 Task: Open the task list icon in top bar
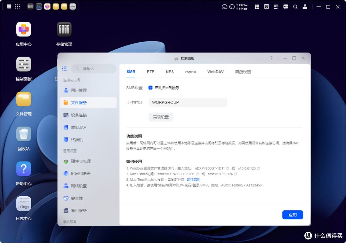[x=276, y=7]
